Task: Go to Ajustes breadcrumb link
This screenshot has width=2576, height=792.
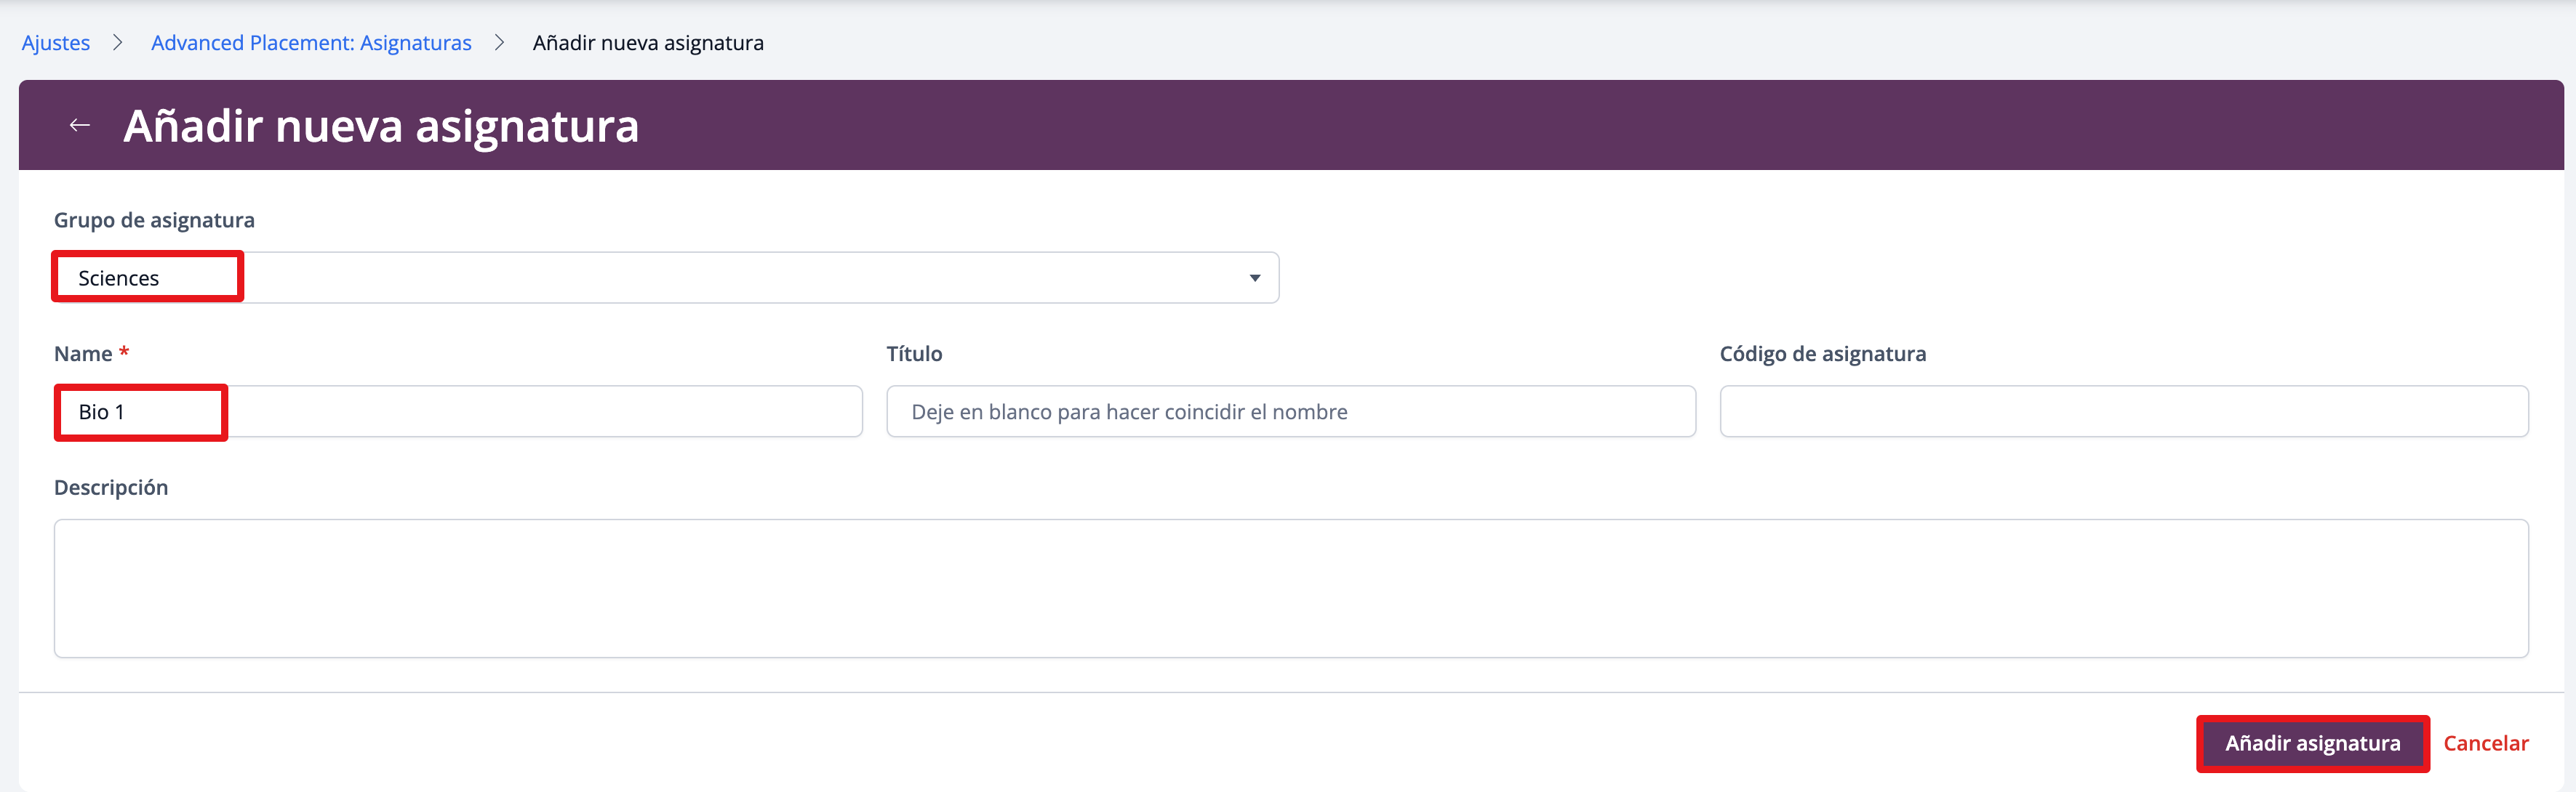Action: (56, 43)
